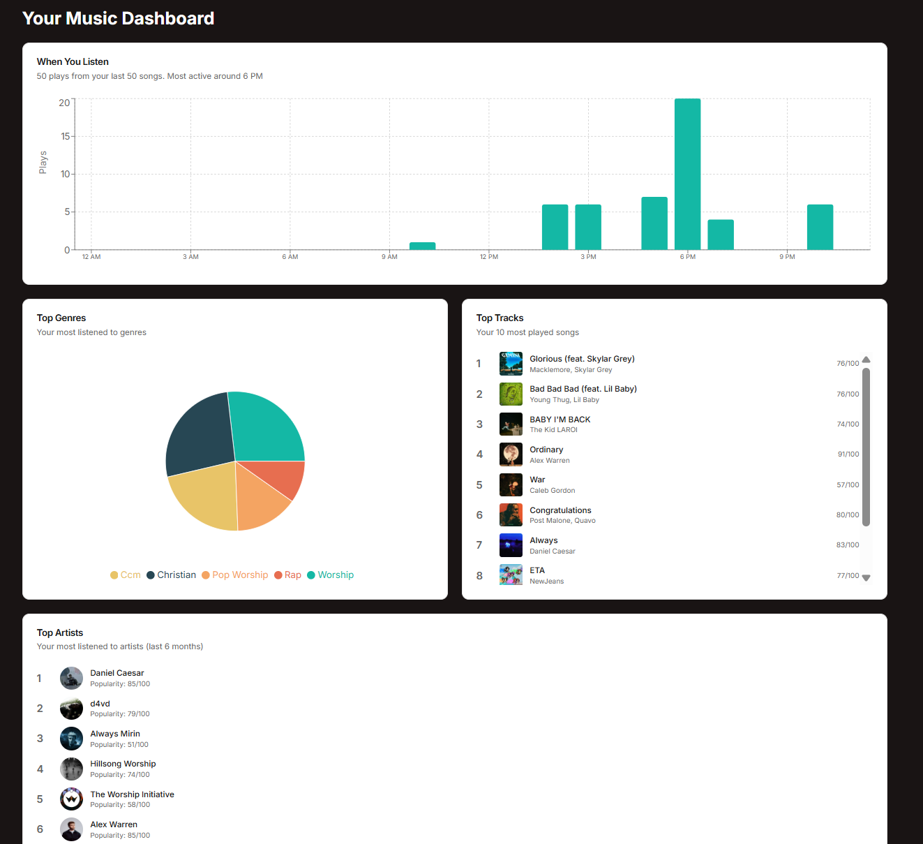Select the Ordinary track album thumbnail
Image resolution: width=923 pixels, height=844 pixels.
tap(511, 454)
